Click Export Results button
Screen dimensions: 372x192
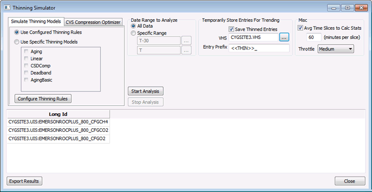pyautogui.click(x=24, y=181)
